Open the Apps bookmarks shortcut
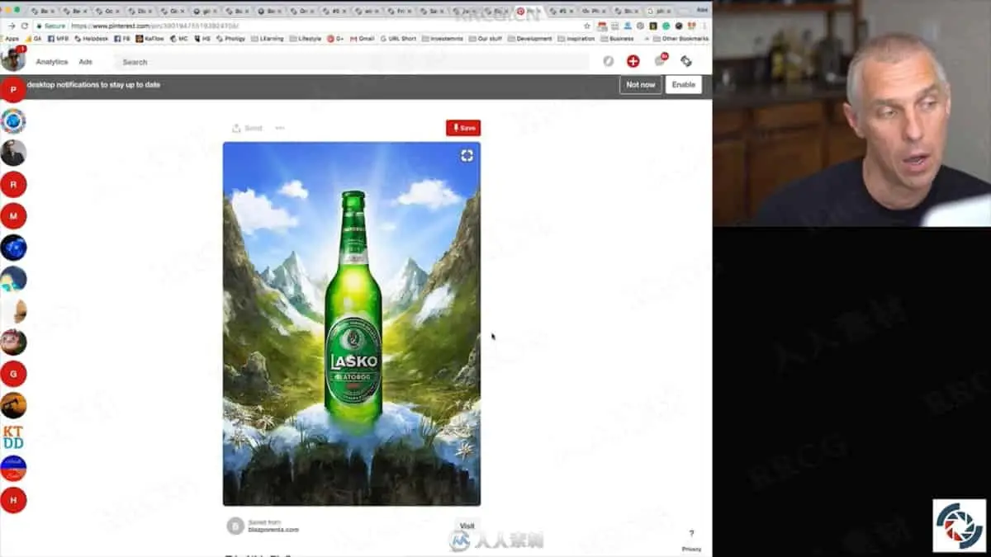Screen dimensions: 991x557 click(12, 39)
